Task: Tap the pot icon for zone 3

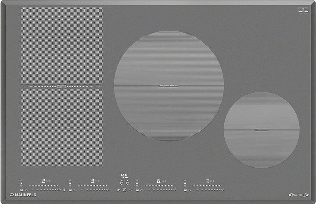Action: coord(70,190)
